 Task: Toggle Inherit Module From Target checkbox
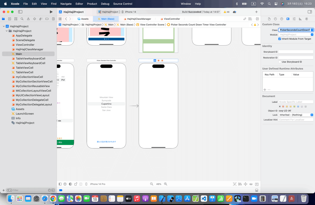280,39
